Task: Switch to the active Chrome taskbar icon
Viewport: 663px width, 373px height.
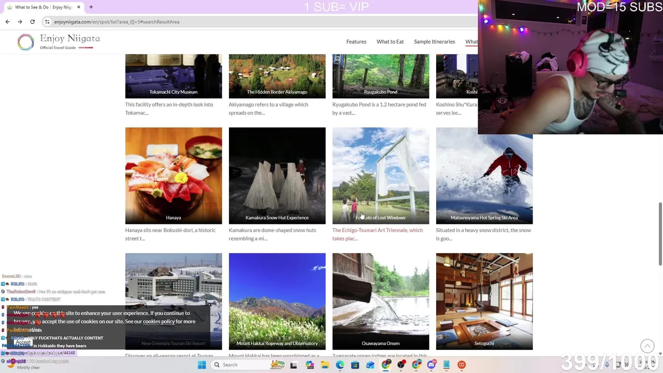Action: (386, 365)
